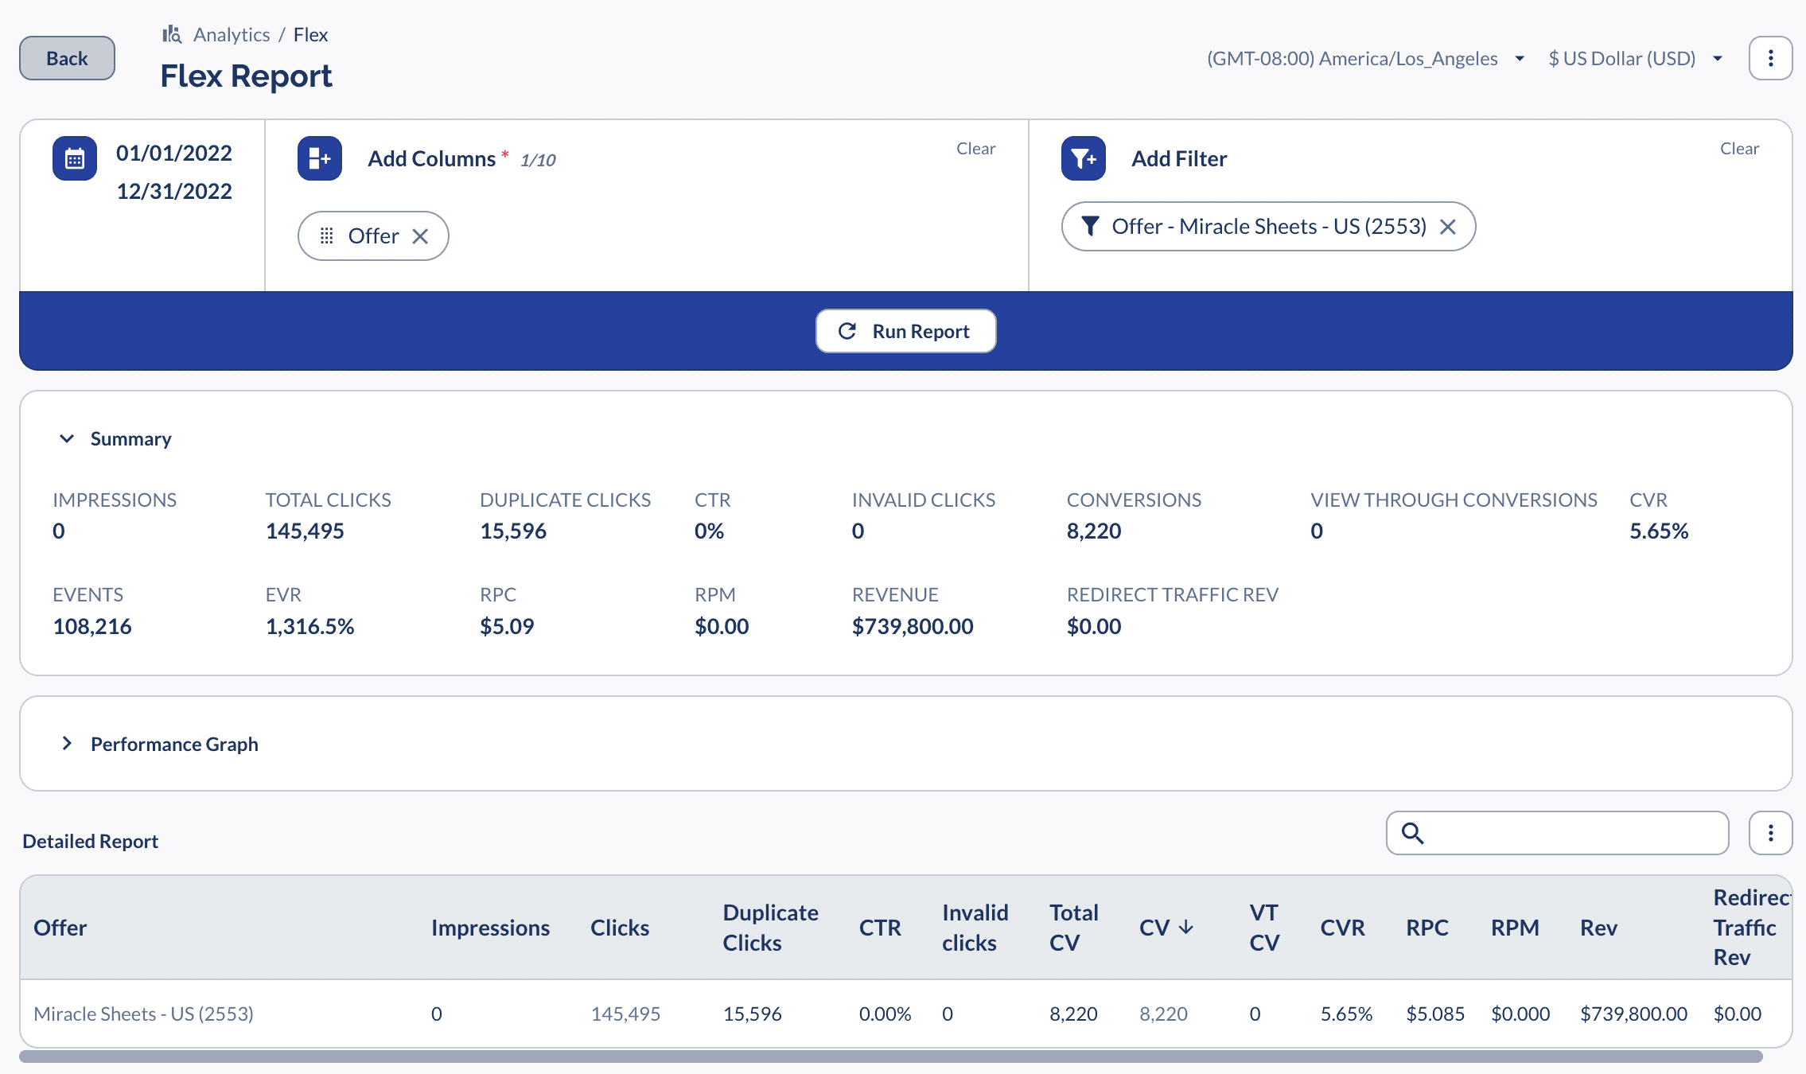Open the Miracle Sheets - US (2553) offer link
1806x1074 pixels.
tap(143, 1014)
